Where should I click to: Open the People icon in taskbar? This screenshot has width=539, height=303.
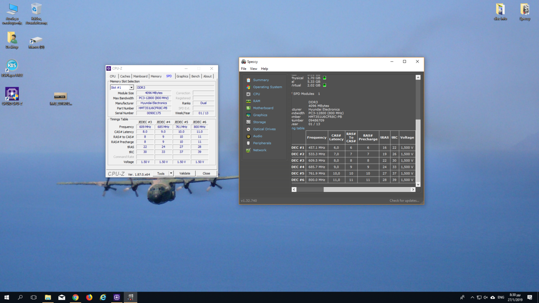[462, 298]
